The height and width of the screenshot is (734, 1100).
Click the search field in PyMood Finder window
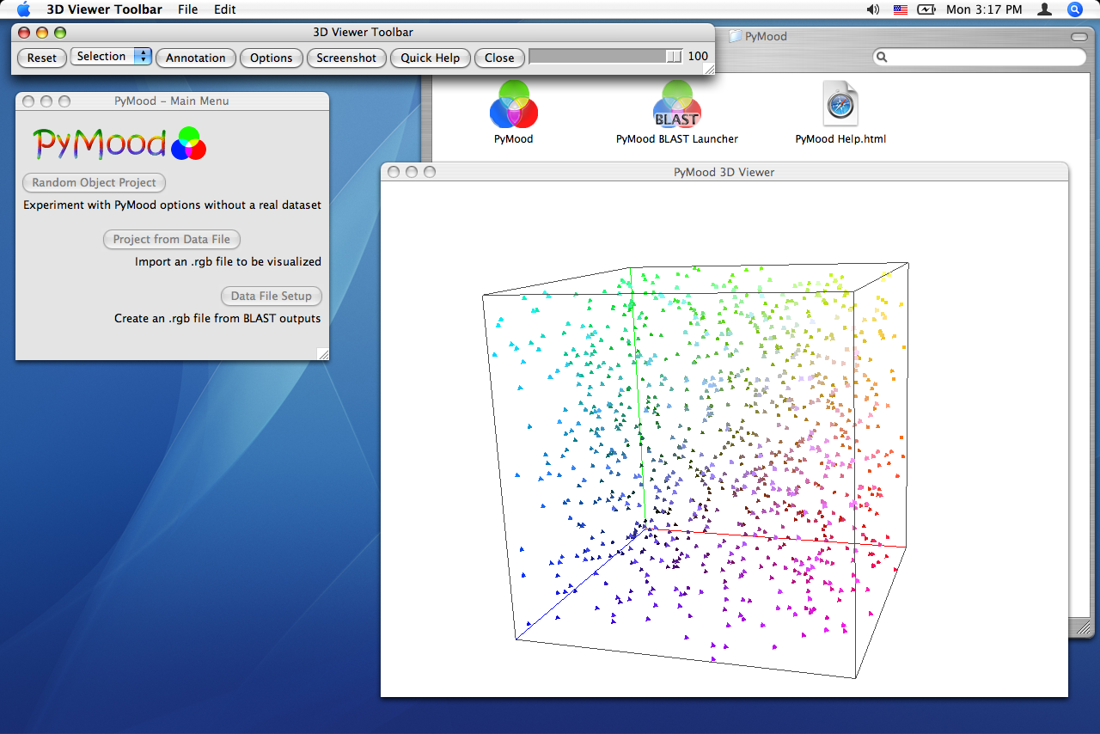(x=980, y=57)
